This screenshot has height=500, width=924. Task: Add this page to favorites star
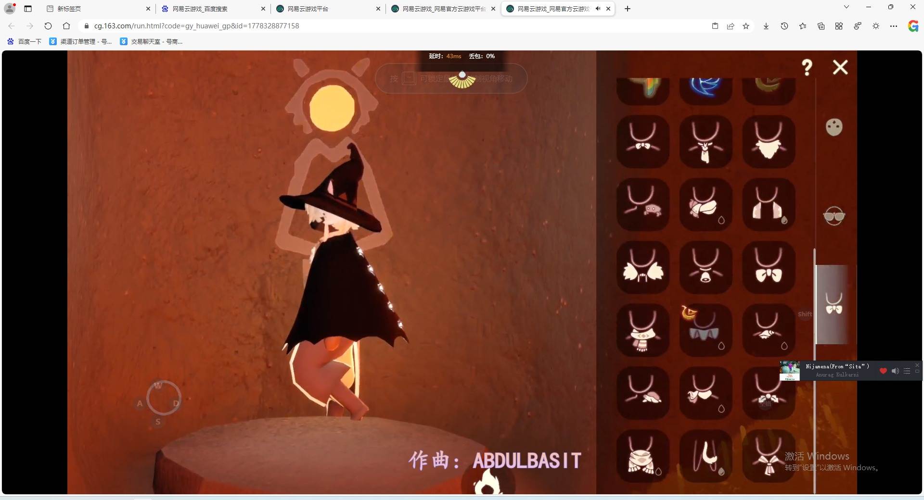click(746, 26)
